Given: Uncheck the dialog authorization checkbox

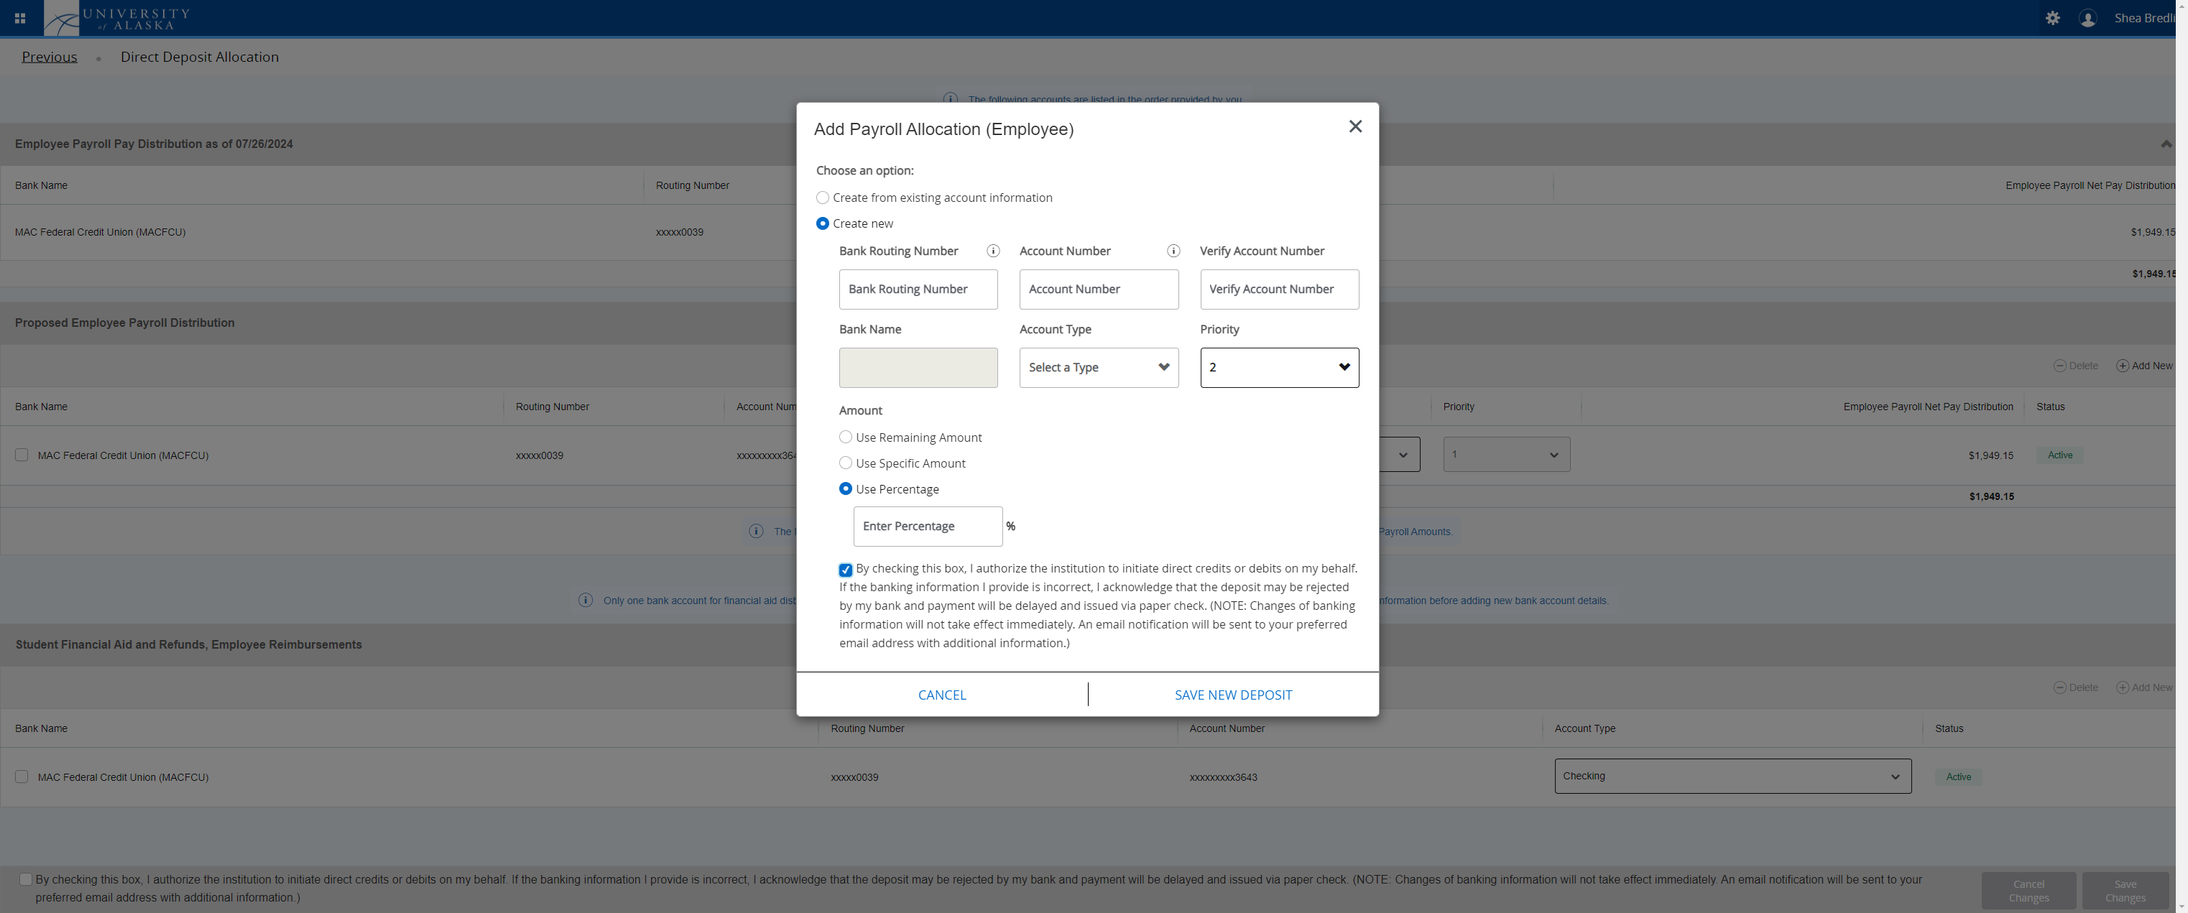Looking at the screenshot, I should tap(845, 570).
